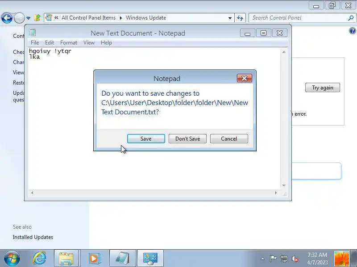Viewport: 357px width, 267px height.
Task: Open the Help menu in Notepad
Action: tap(106, 43)
